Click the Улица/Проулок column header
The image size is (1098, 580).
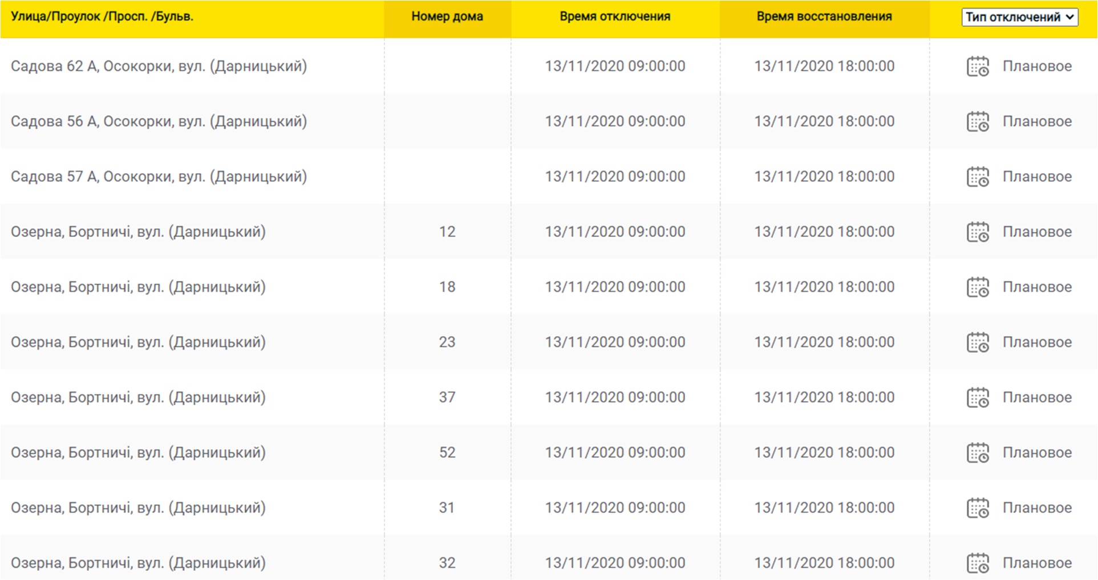102,17
